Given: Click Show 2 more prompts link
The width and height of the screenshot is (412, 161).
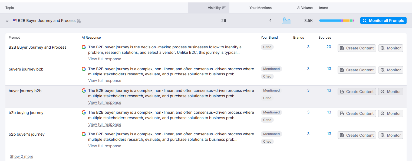Looking at the screenshot, I should [21, 156].
